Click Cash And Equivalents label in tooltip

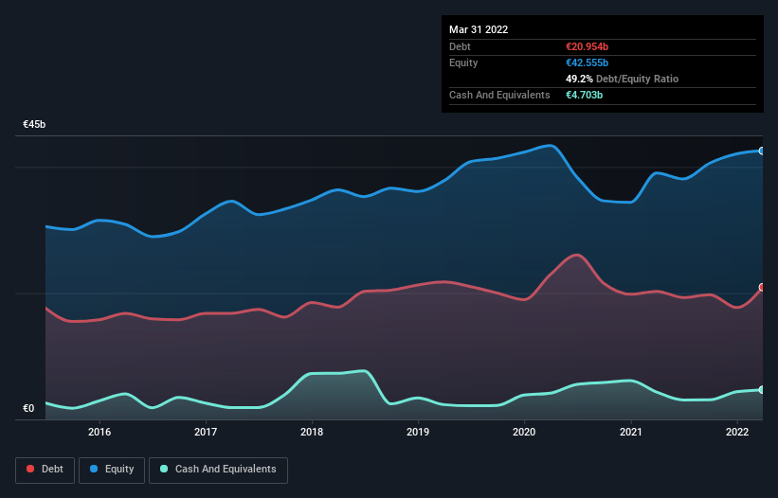click(499, 95)
